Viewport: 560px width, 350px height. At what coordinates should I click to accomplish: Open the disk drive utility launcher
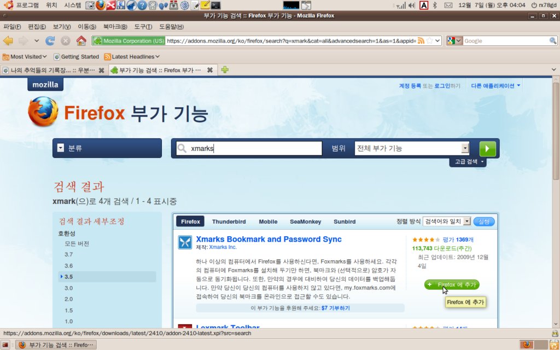pyautogui.click(x=153, y=5)
